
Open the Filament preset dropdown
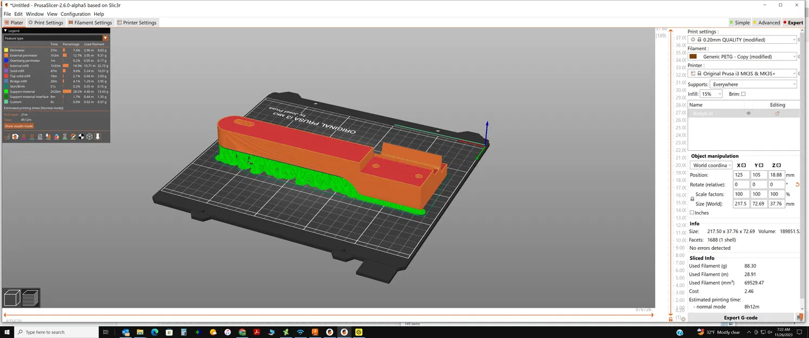[x=743, y=56]
